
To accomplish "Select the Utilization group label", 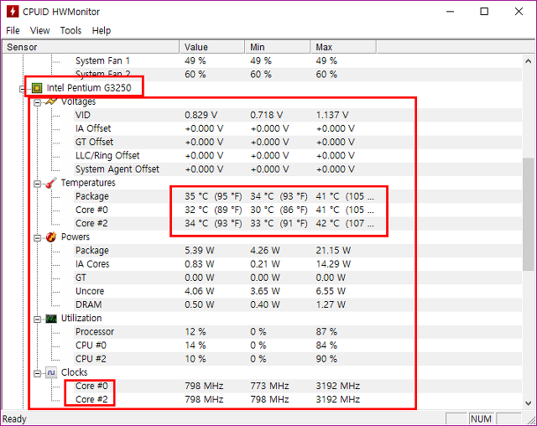I will point(81,319).
